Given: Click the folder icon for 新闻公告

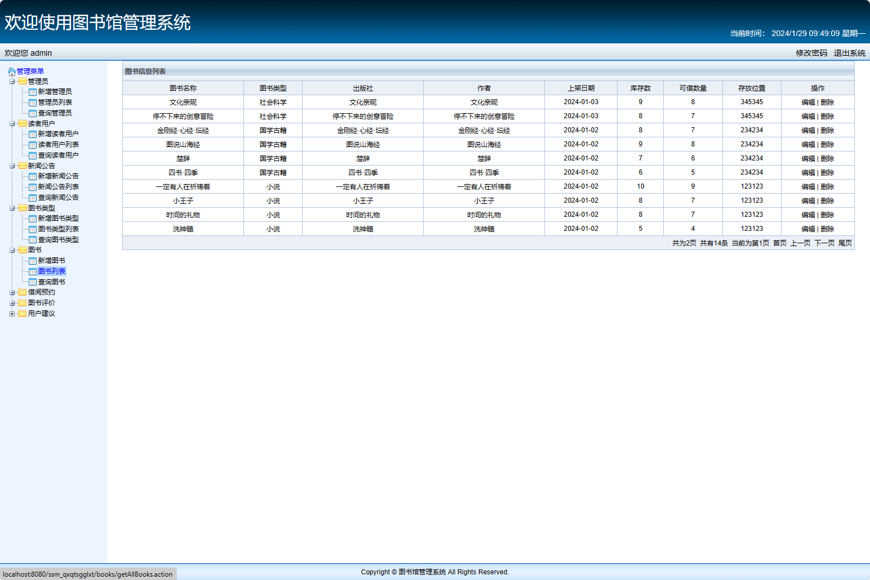Looking at the screenshot, I should point(23,166).
